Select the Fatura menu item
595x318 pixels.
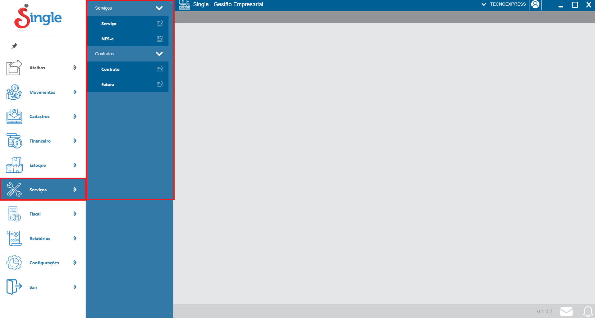coord(108,84)
